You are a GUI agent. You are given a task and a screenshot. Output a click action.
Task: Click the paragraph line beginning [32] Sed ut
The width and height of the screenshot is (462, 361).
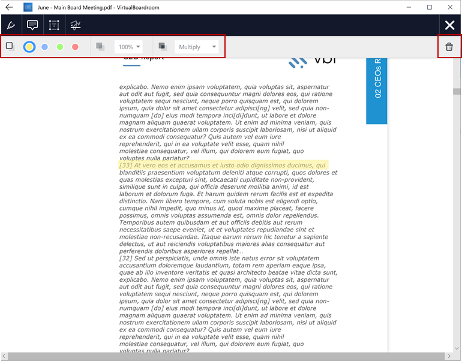(x=219, y=258)
